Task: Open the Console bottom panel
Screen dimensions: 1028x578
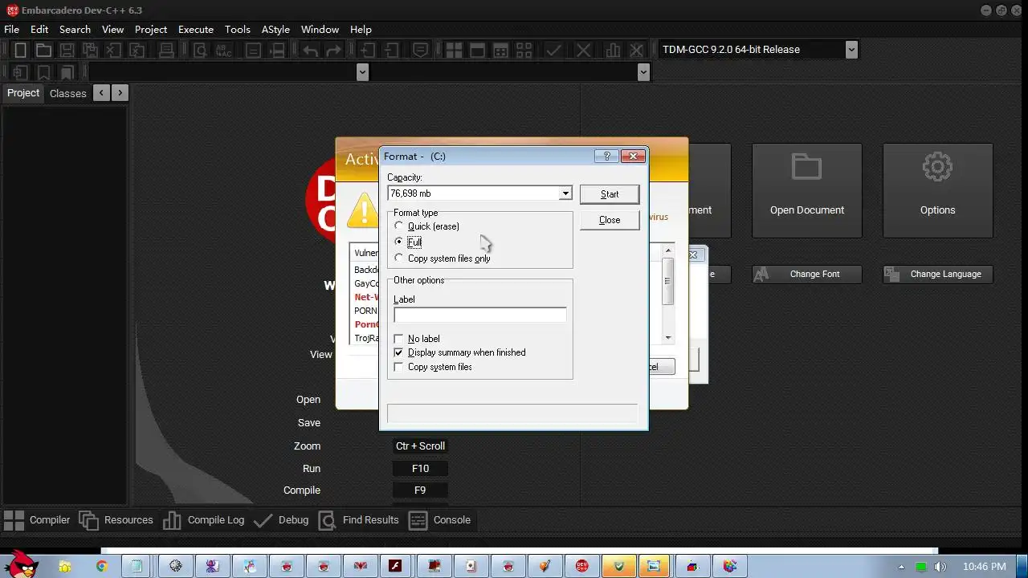Action: 439,520
